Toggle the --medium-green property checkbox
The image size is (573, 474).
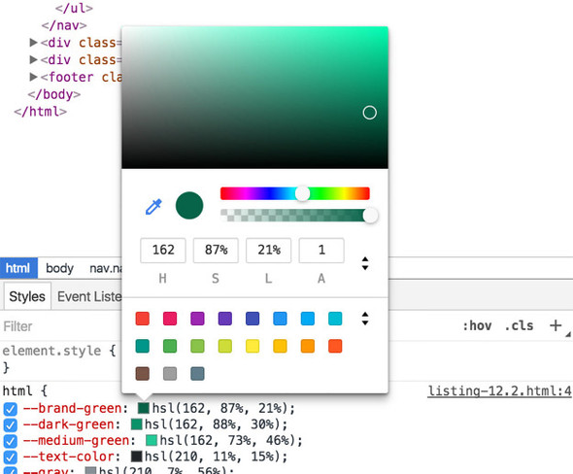point(11,441)
